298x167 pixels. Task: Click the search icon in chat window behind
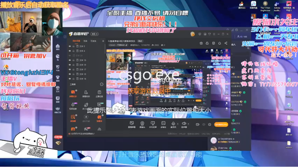[248, 48]
